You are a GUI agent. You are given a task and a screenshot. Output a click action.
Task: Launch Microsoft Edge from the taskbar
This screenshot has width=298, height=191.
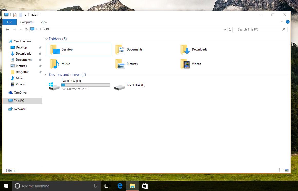click(x=120, y=186)
